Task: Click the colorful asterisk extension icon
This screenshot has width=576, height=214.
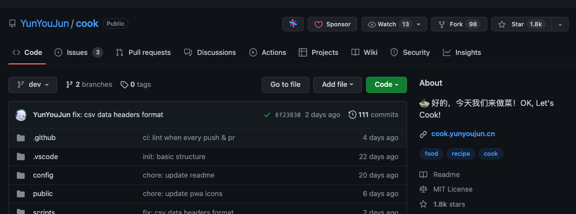Action: pyautogui.click(x=293, y=24)
